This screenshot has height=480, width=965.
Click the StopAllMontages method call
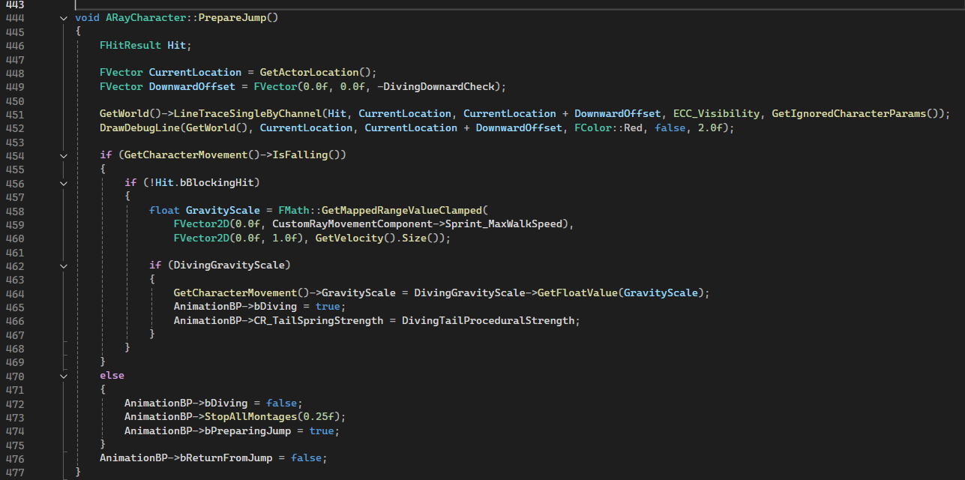pos(251,417)
